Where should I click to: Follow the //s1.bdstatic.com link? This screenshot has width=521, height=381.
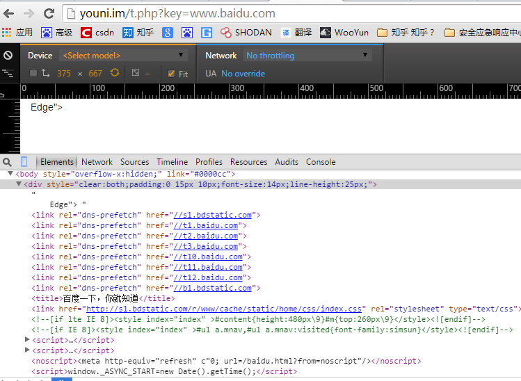213,215
